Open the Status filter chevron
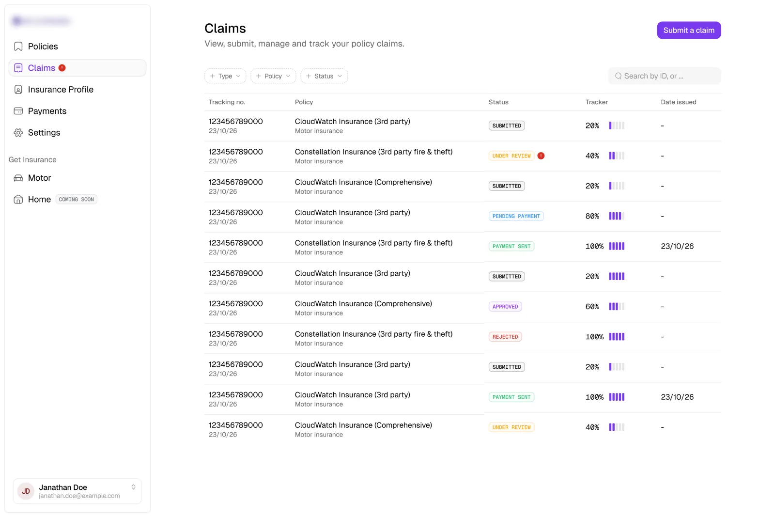Viewport: 775px width, 517px height. (x=340, y=76)
